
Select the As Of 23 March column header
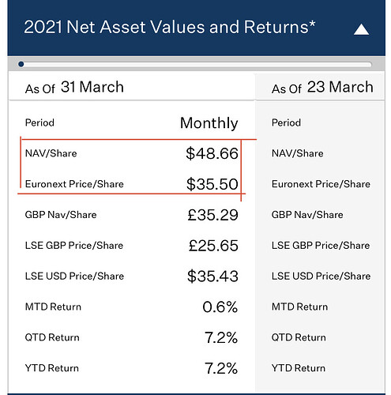pyautogui.click(x=322, y=87)
